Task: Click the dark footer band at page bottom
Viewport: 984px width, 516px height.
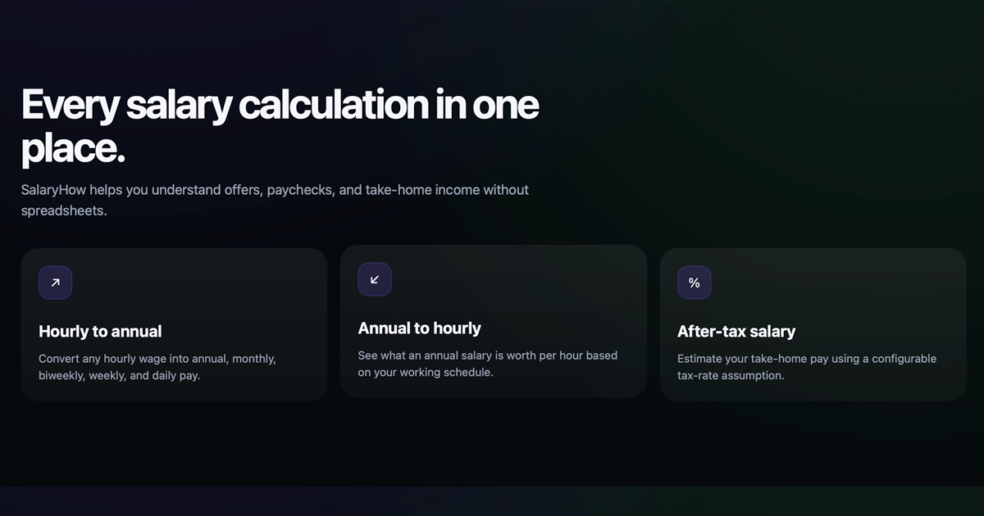Action: click(492, 501)
